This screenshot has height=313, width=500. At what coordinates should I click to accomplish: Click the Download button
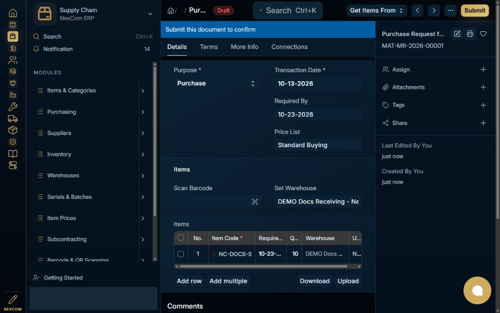(315, 281)
